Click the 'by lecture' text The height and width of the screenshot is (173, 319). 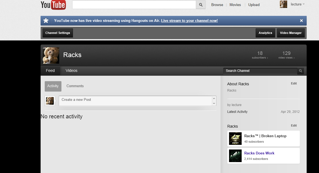pyautogui.click(x=234, y=105)
